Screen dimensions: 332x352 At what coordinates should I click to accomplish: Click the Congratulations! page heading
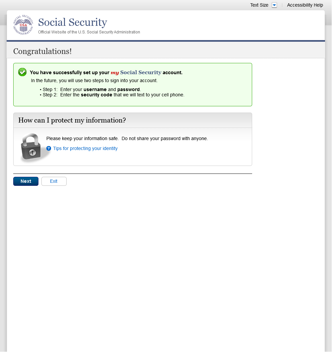click(x=42, y=51)
